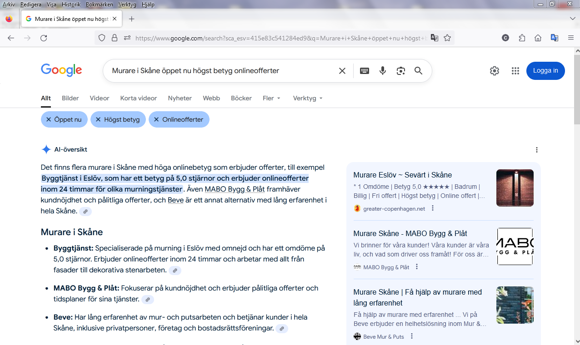The height and width of the screenshot is (345, 580).
Task: Click the voice search microphone icon
Action: 383,71
